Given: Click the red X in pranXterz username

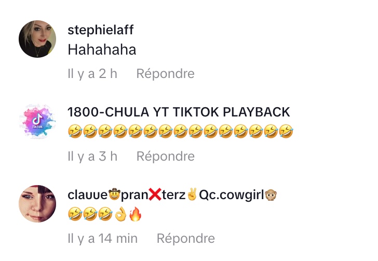Looking at the screenshot, I should [x=155, y=194].
